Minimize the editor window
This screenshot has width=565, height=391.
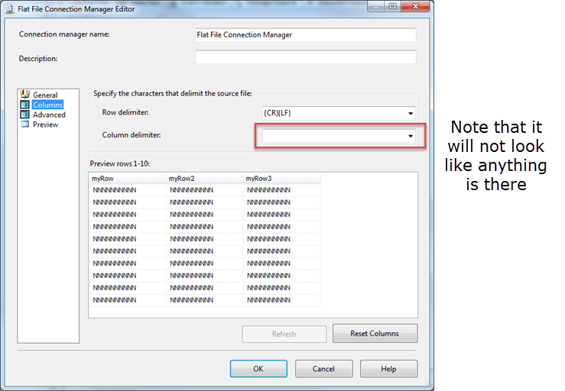(376, 6)
